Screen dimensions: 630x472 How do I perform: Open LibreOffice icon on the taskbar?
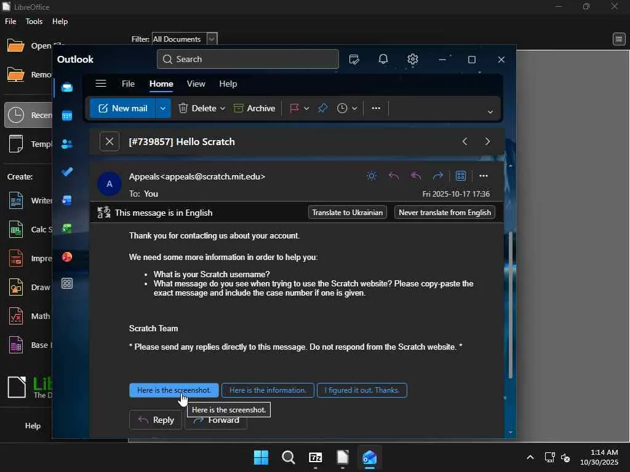[x=343, y=457]
